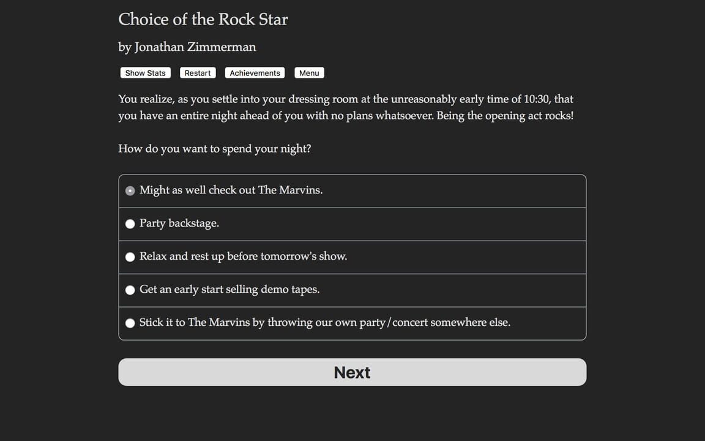Choose "Relax and rest up before tomorrow's show."
The width and height of the screenshot is (705, 441).
pyautogui.click(x=130, y=257)
